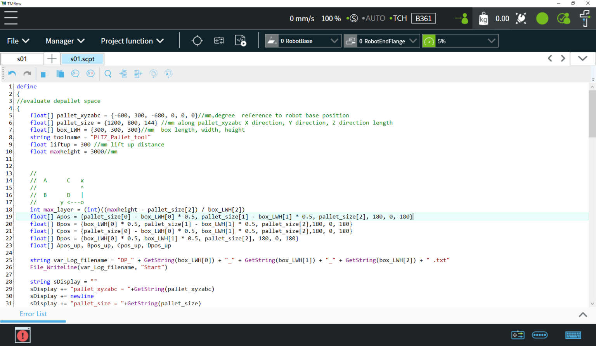
Task: Collapse the Error List panel
Action: (582, 315)
